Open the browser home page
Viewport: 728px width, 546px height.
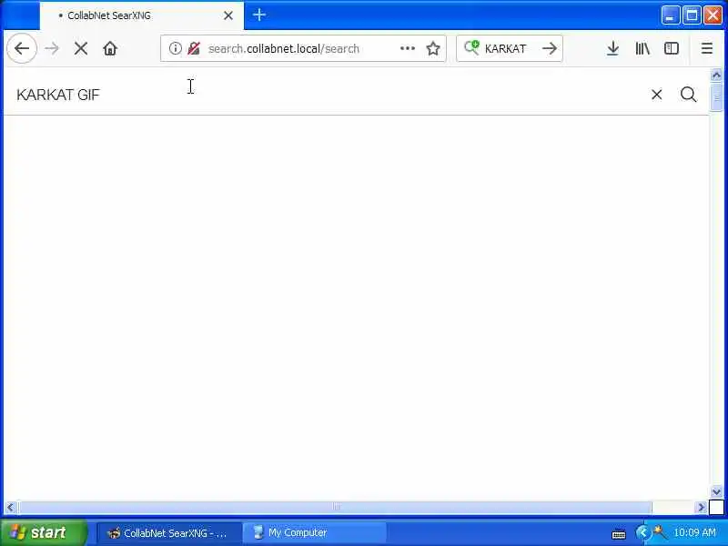[110, 48]
